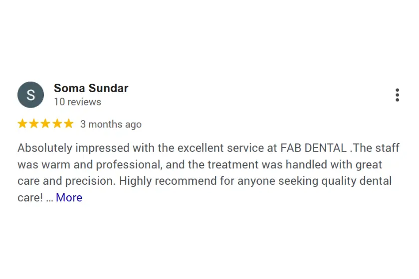The image size is (419, 279).
Task: Click the fourth gold rating star
Action: (x=57, y=124)
